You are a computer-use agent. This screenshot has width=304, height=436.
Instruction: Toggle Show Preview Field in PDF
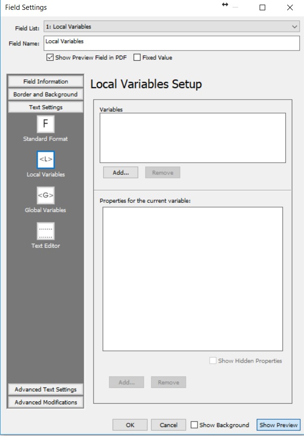pos(50,57)
